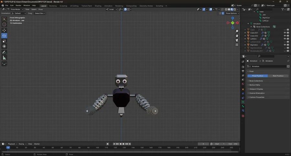The image size is (291, 156).
Task: Open the Pose Mode dropdown
Action: coord(16,9)
